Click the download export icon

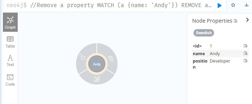tap(246, 5)
